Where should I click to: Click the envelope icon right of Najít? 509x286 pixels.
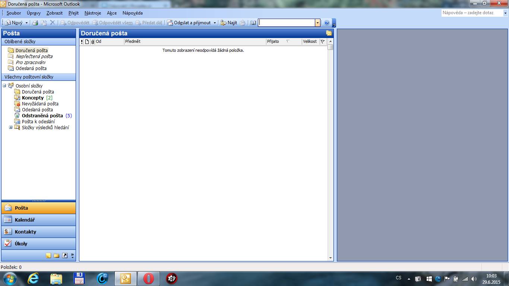click(x=243, y=23)
